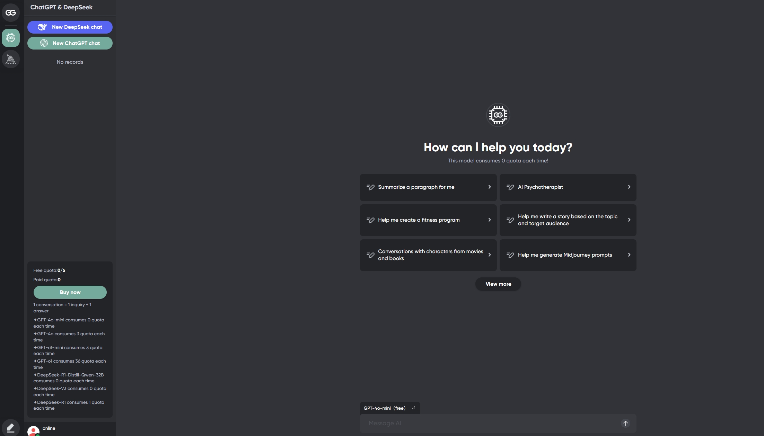Click the pencil edit icon at bottom-left
Viewport: 764px width, 436px height.
click(x=11, y=428)
